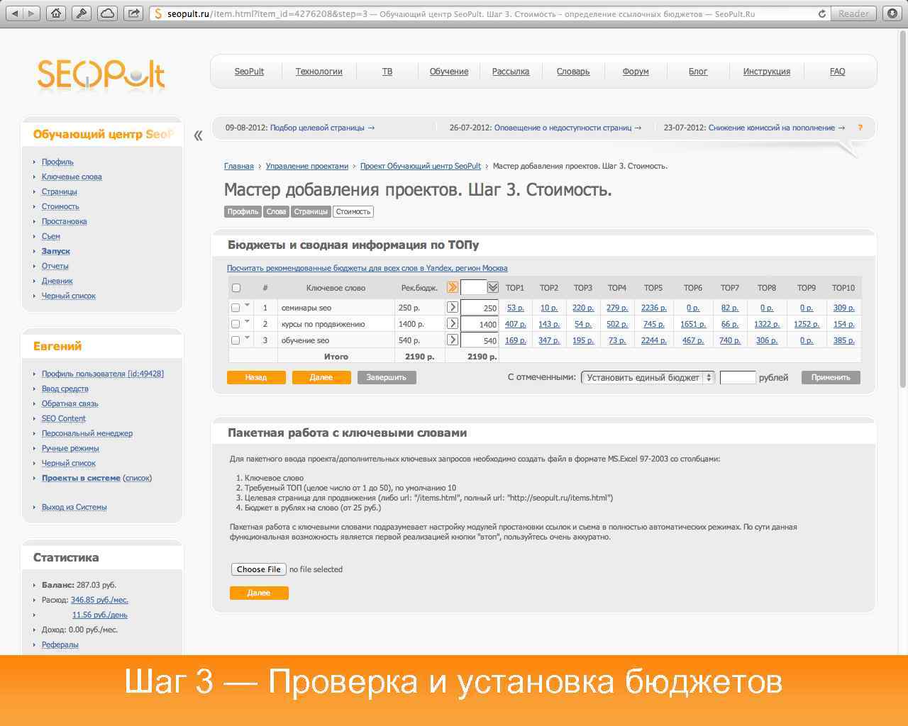Click the double-chevron dropdown in budget header field
Image resolution: width=908 pixels, height=726 pixels.
(x=492, y=287)
